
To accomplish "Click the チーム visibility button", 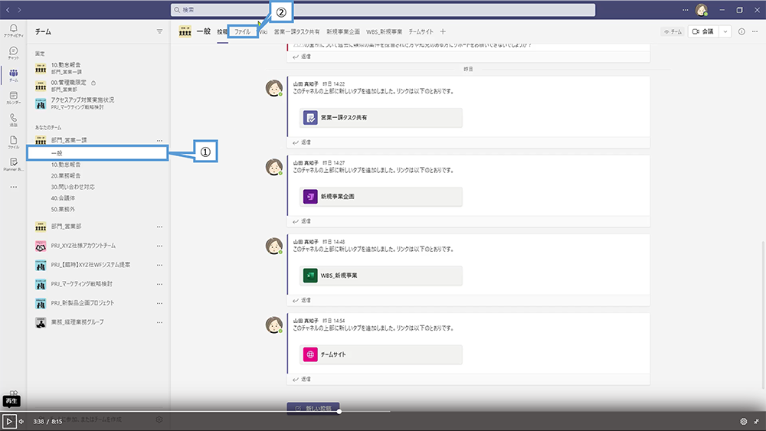I will tap(673, 31).
